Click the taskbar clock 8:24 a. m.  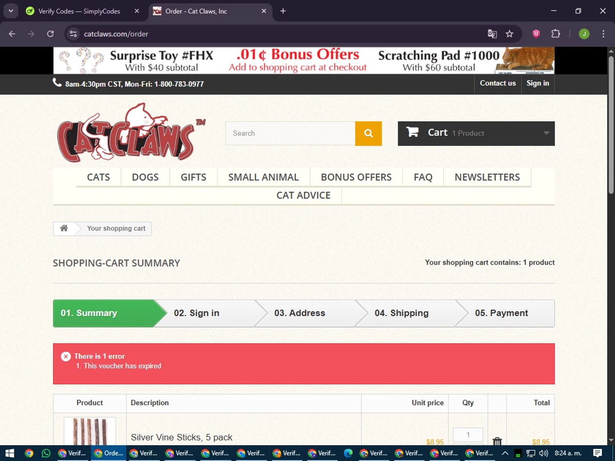(568, 453)
